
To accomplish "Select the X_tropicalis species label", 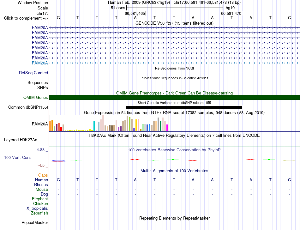I will [x=37, y=209].
